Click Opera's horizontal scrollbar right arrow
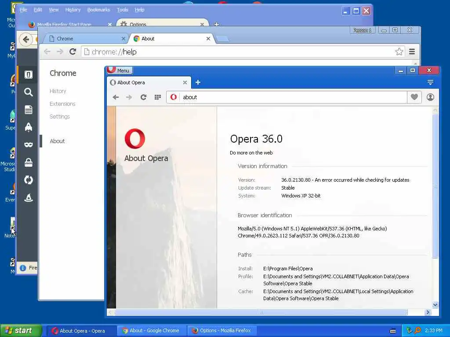Screen dimensions: 450x337 coord(428,312)
